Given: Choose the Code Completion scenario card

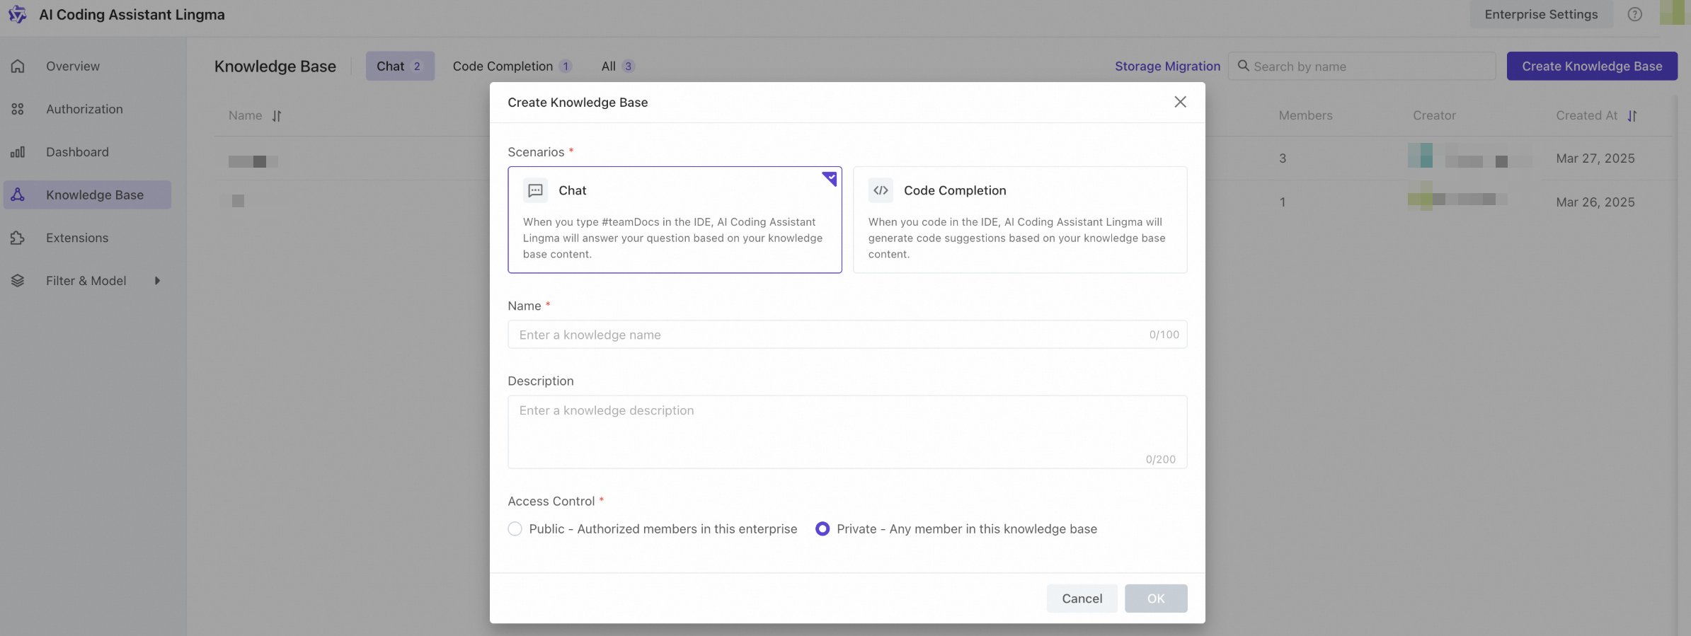Looking at the screenshot, I should [x=1020, y=220].
